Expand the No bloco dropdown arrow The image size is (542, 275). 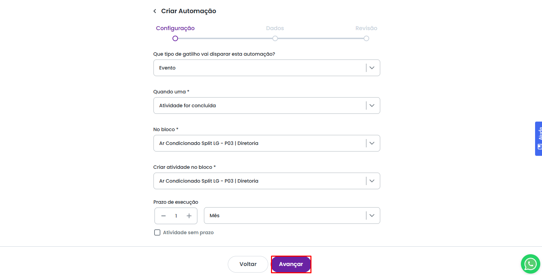pyautogui.click(x=372, y=143)
